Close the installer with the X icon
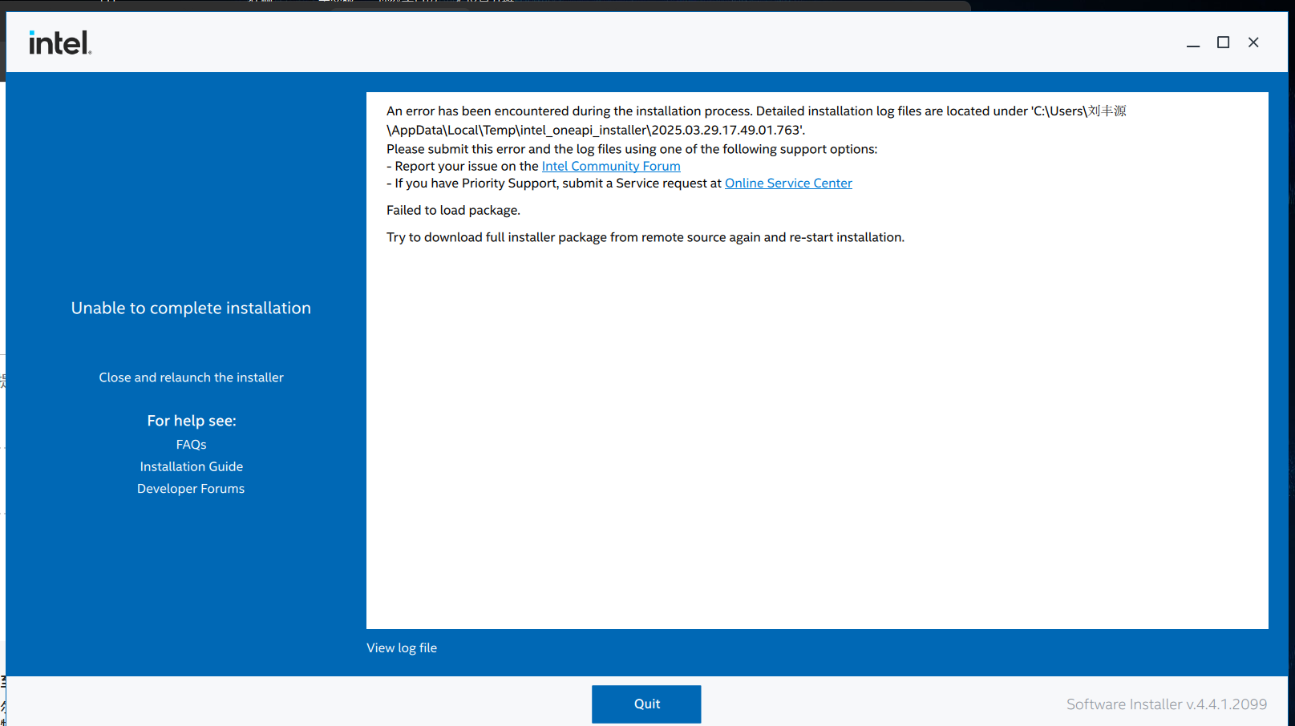Viewport: 1295px width, 726px height. 1253,42
